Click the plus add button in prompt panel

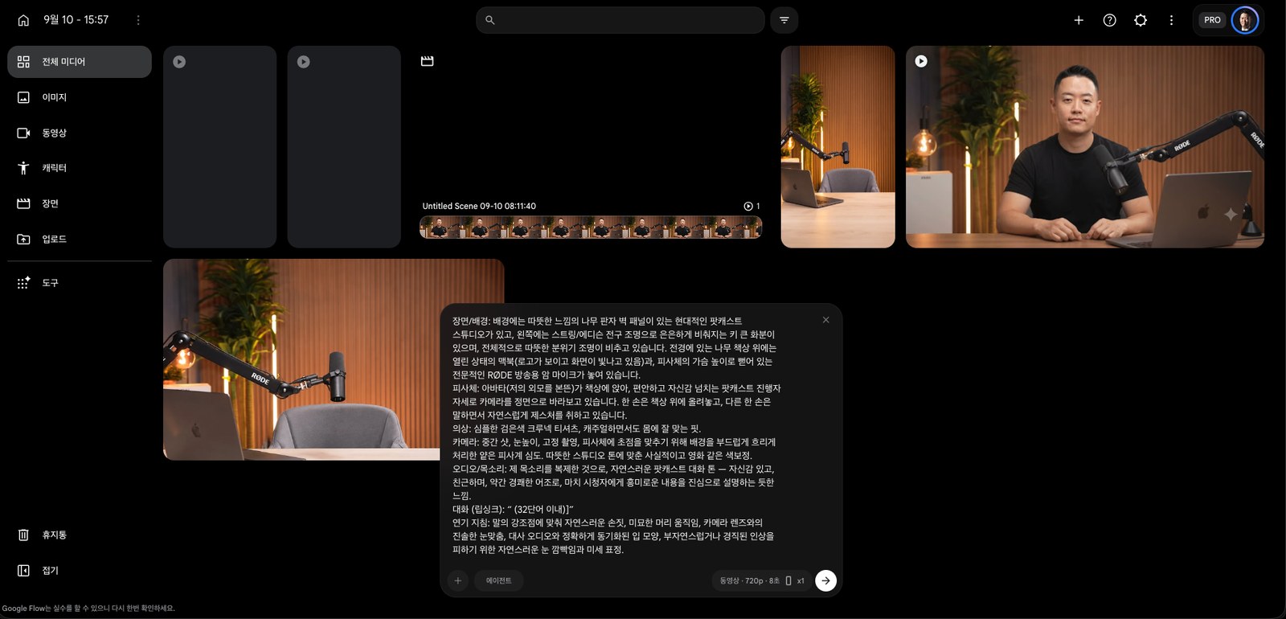pos(458,580)
